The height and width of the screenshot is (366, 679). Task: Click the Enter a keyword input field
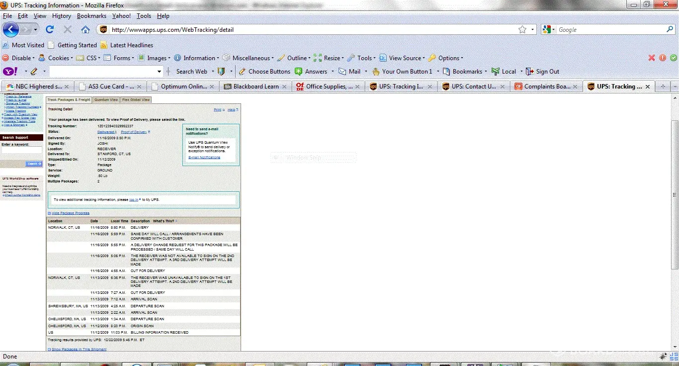(21, 150)
